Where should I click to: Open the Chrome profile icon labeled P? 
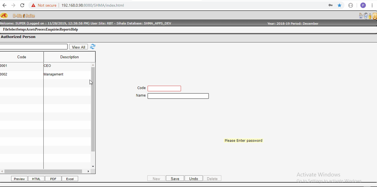click(363, 5)
